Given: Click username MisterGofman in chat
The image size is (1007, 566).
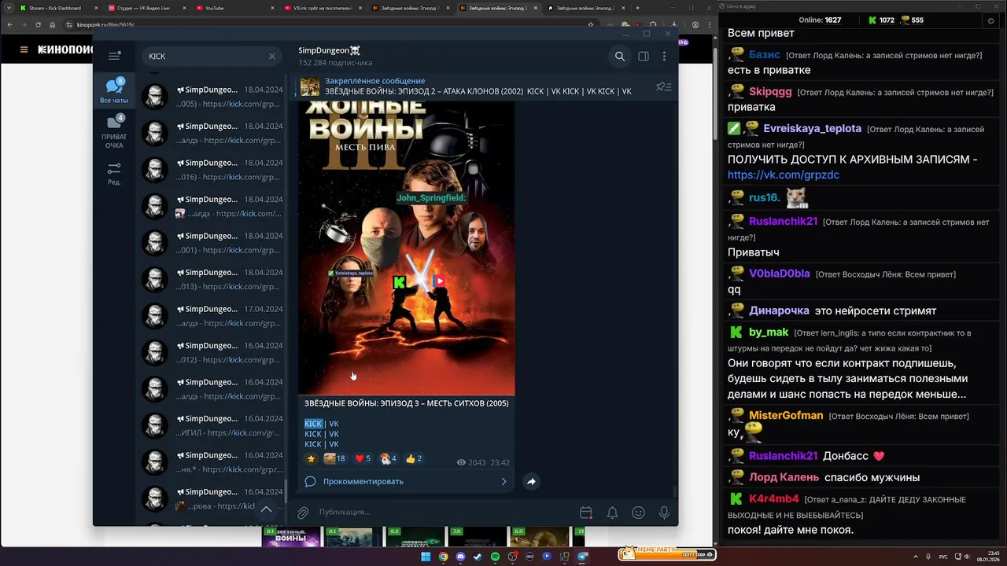Looking at the screenshot, I should pyautogui.click(x=786, y=415).
